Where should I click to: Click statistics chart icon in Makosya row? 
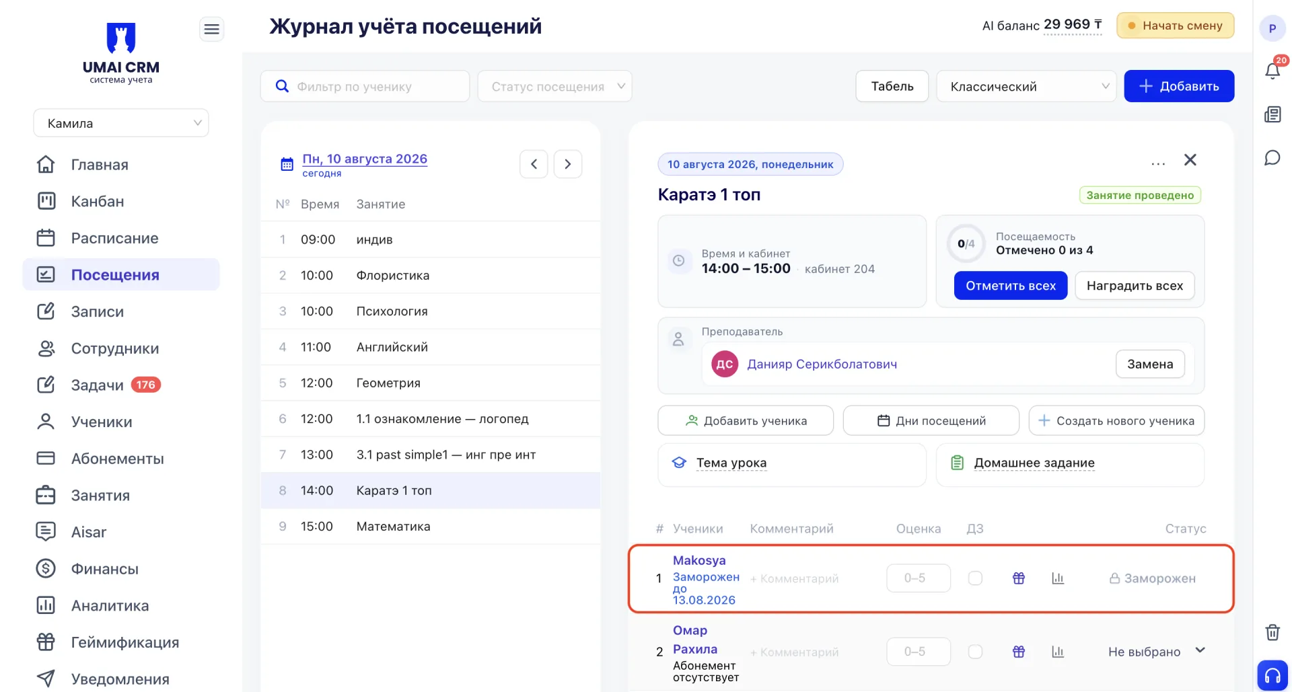point(1058,578)
